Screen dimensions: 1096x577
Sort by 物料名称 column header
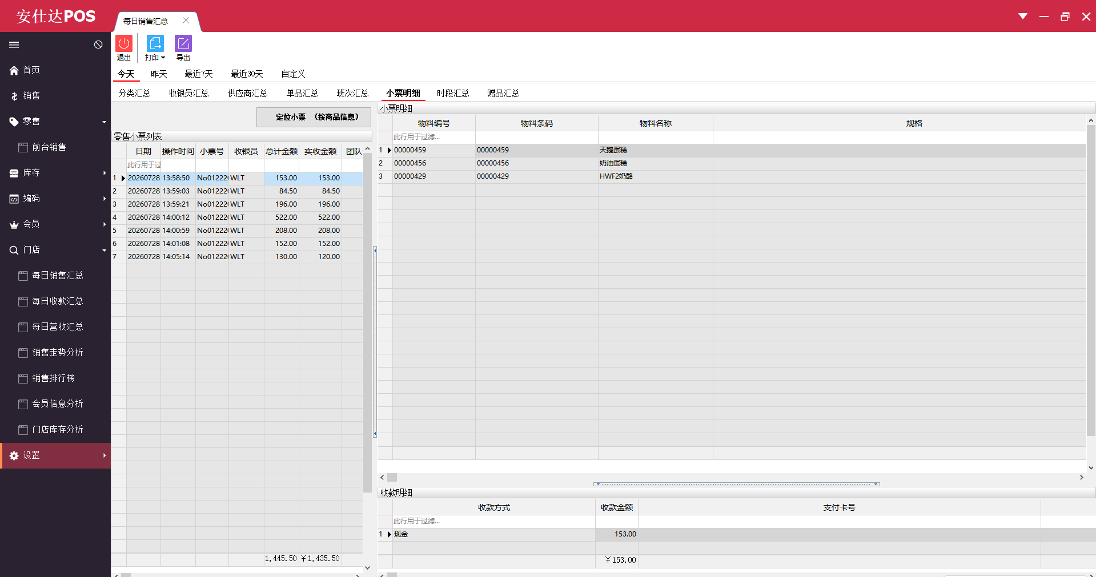(x=655, y=123)
